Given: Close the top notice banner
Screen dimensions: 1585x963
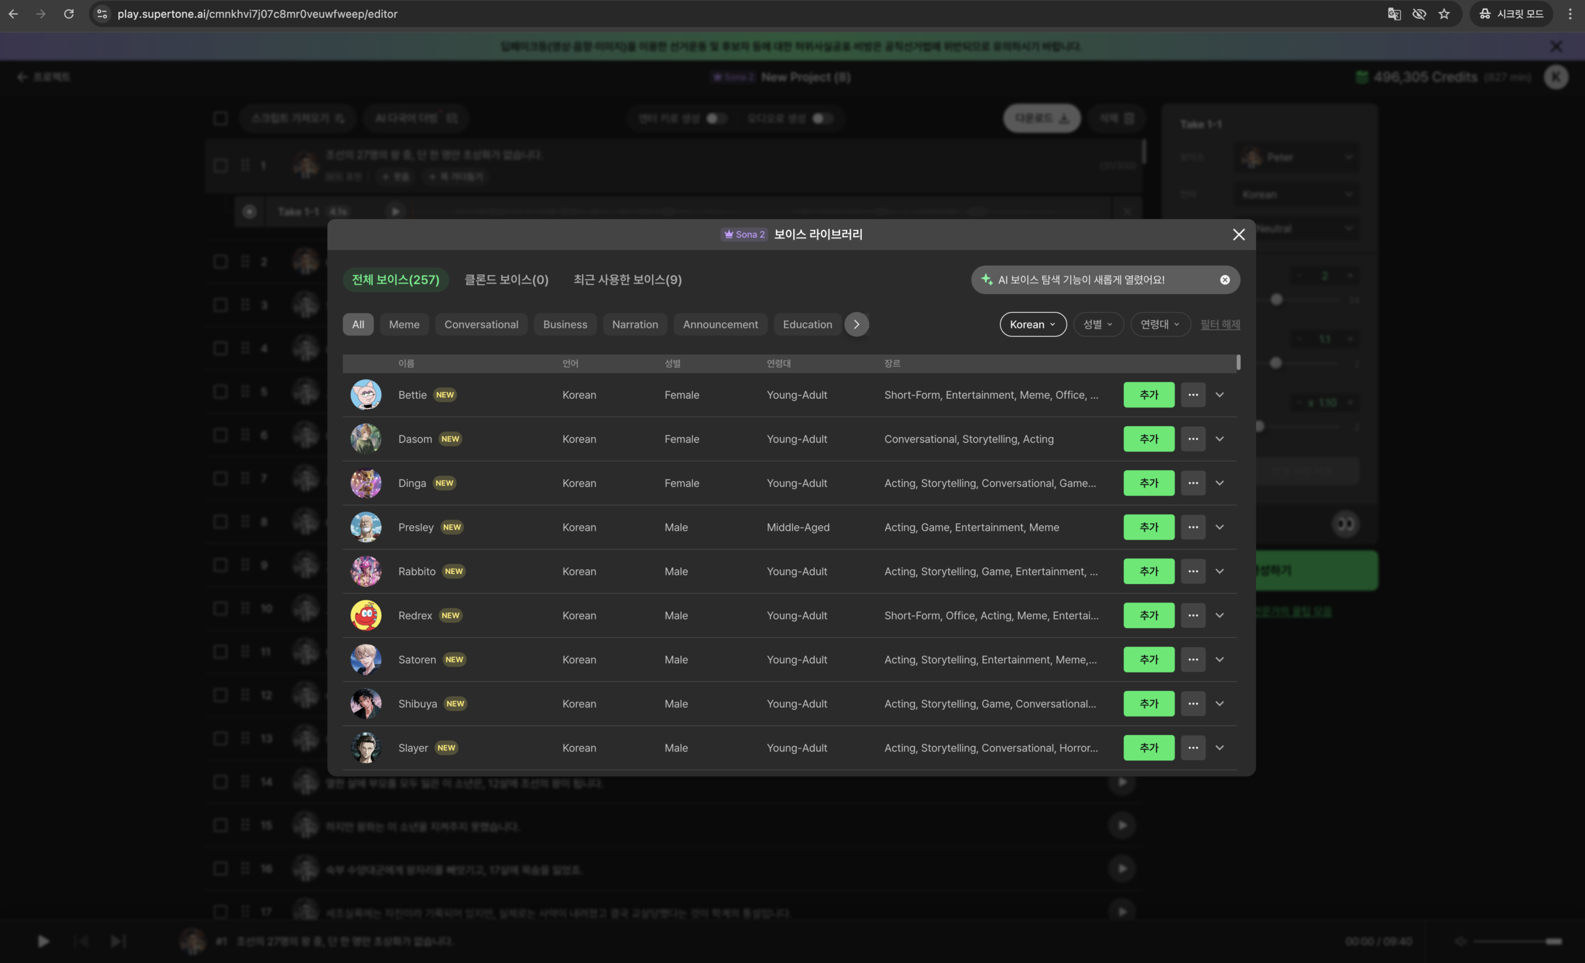Looking at the screenshot, I should [1555, 46].
